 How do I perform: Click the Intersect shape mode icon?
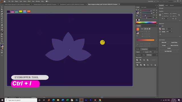(x=144, y=60)
